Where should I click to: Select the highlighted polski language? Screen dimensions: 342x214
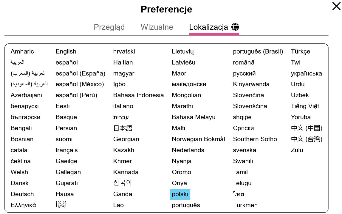tap(180, 194)
